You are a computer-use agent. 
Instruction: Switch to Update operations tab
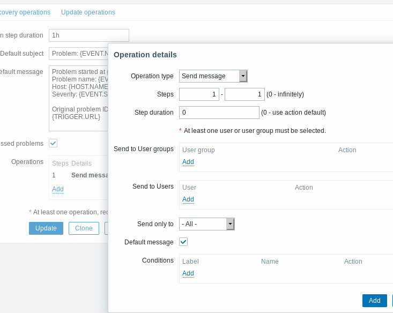[88, 12]
